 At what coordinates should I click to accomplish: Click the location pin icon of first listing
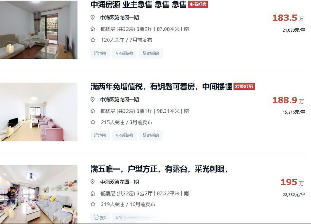[92, 17]
